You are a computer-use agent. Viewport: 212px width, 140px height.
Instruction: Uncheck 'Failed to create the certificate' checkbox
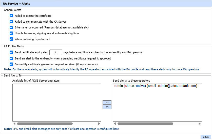[11, 16]
